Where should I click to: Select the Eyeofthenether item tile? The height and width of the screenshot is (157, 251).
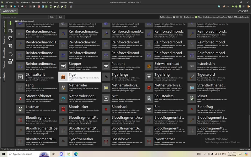tap(80, 142)
